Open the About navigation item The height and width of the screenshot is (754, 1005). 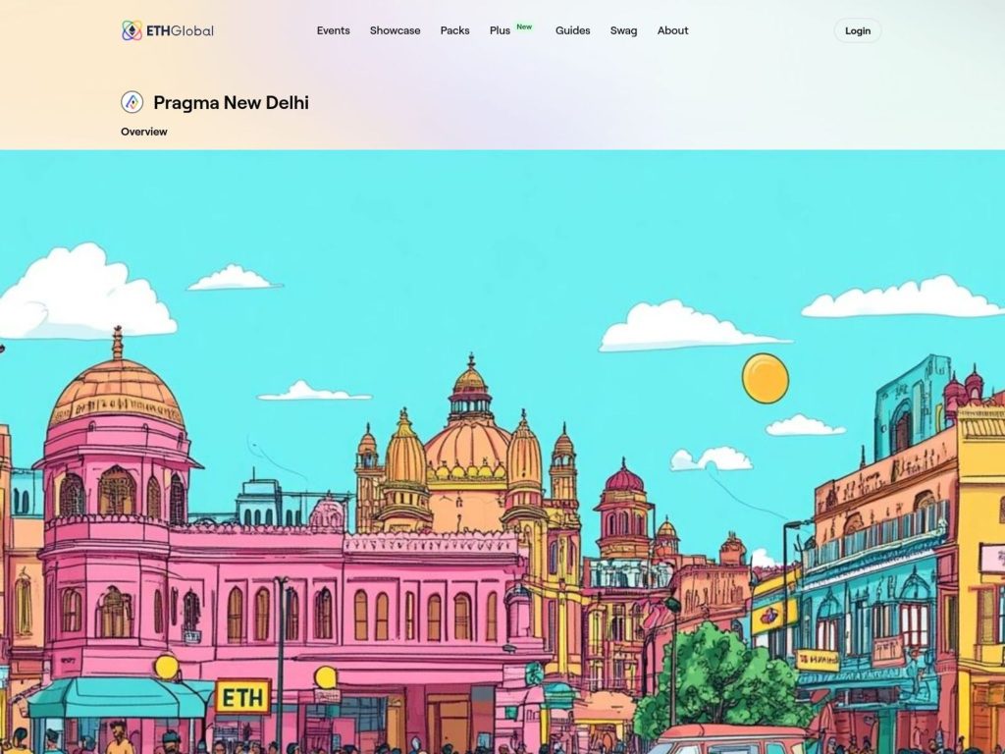pos(672,30)
